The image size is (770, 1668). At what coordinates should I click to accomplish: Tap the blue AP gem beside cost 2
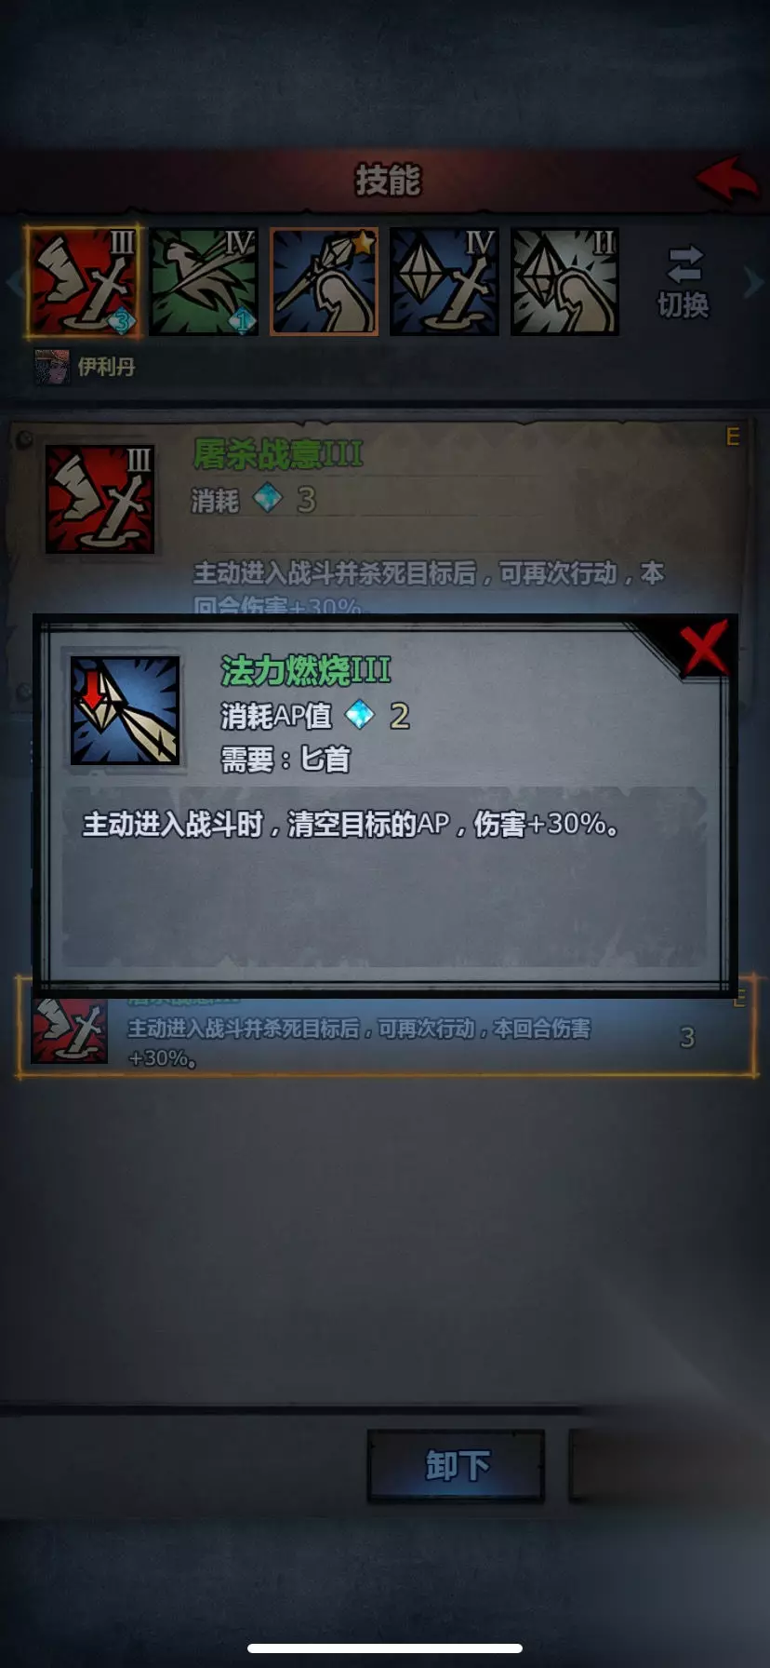coord(360,715)
